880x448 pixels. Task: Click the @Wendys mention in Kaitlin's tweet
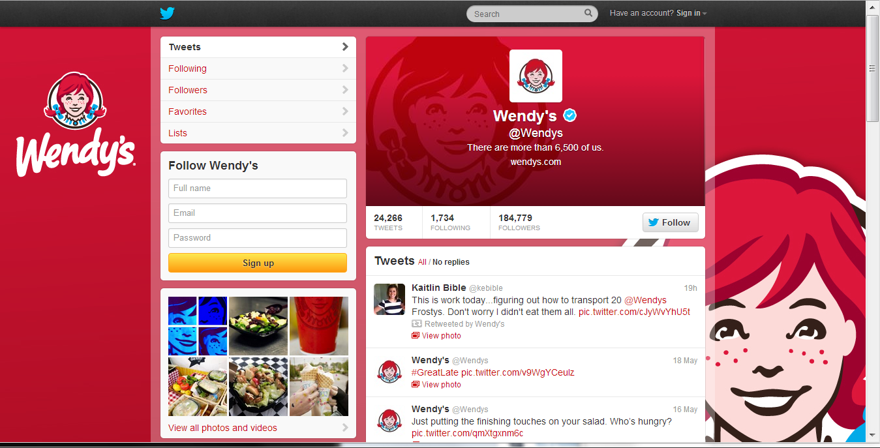tap(645, 300)
